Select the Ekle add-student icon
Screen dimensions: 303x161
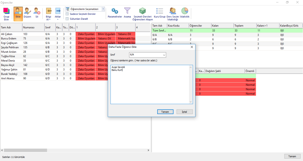click(x=18, y=14)
